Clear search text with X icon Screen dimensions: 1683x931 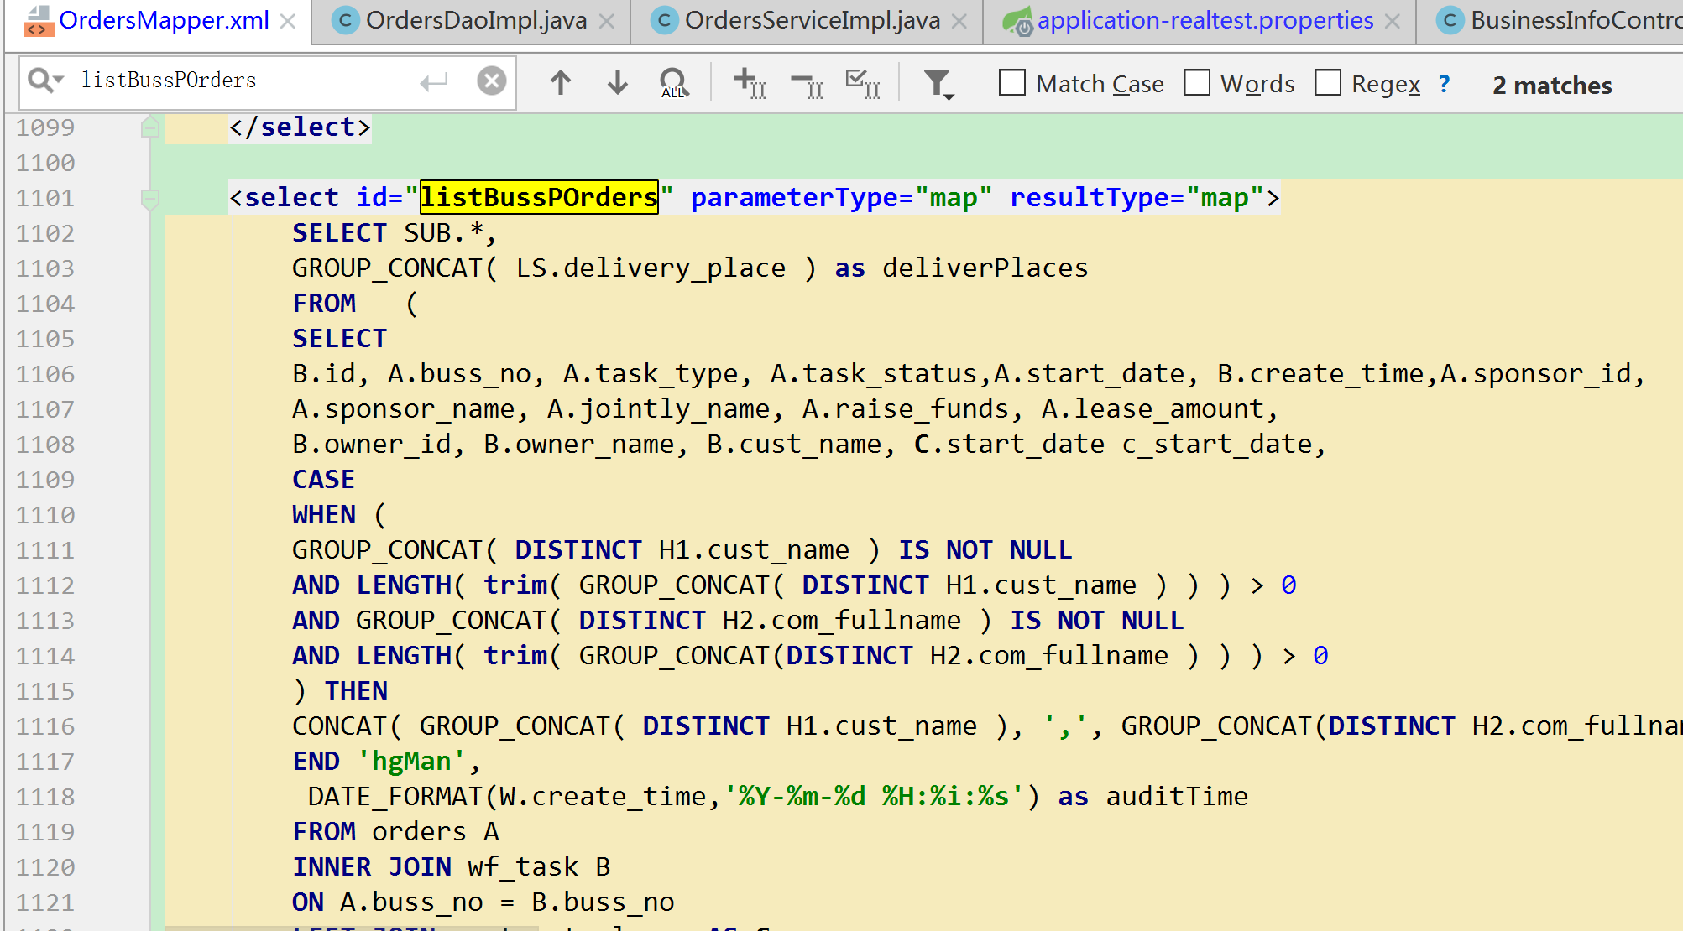click(x=491, y=81)
